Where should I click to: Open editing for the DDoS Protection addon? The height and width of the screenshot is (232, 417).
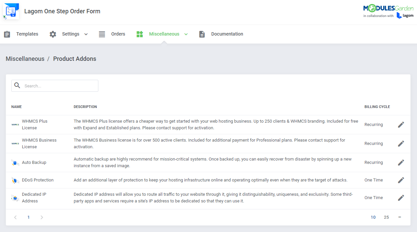pos(401,180)
